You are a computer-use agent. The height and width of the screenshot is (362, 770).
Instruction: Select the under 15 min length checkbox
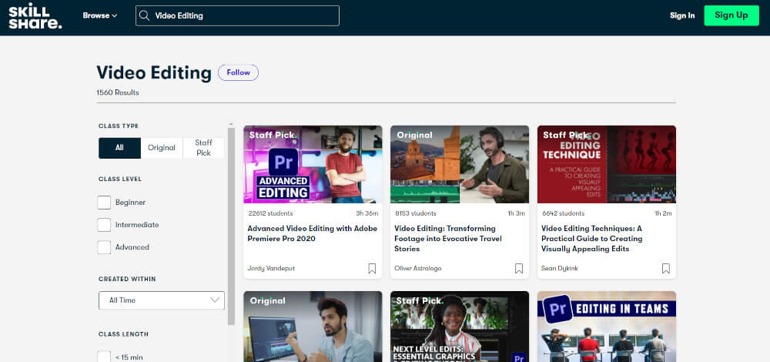[104, 357]
